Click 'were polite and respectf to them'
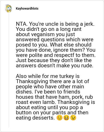 (x=56, y=55)
